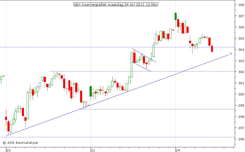245x152 pixels.
Task: Click the blue 'u' trendline label
Action: pyautogui.click(x=231, y=54)
